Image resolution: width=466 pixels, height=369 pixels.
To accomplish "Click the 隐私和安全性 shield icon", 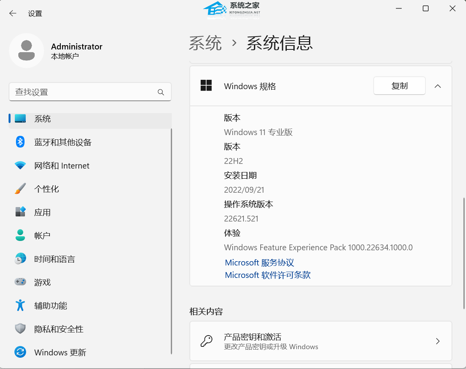I will [x=20, y=329].
